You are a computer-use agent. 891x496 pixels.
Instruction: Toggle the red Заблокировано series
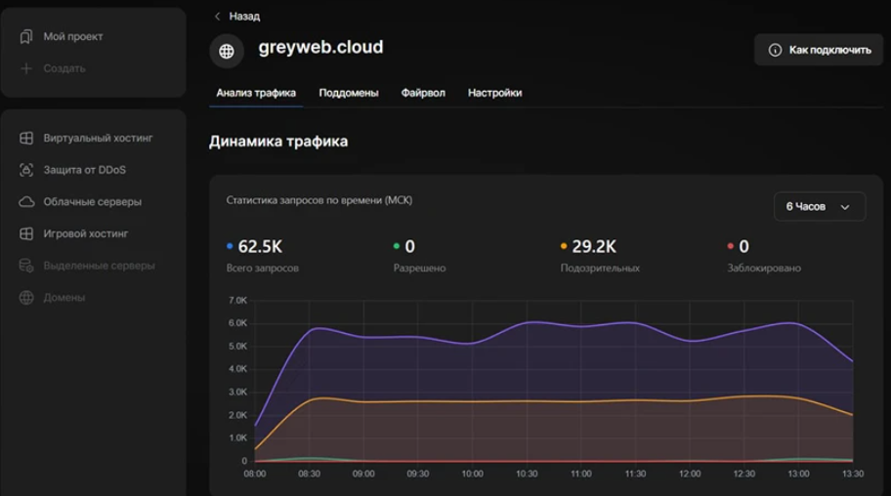click(731, 247)
